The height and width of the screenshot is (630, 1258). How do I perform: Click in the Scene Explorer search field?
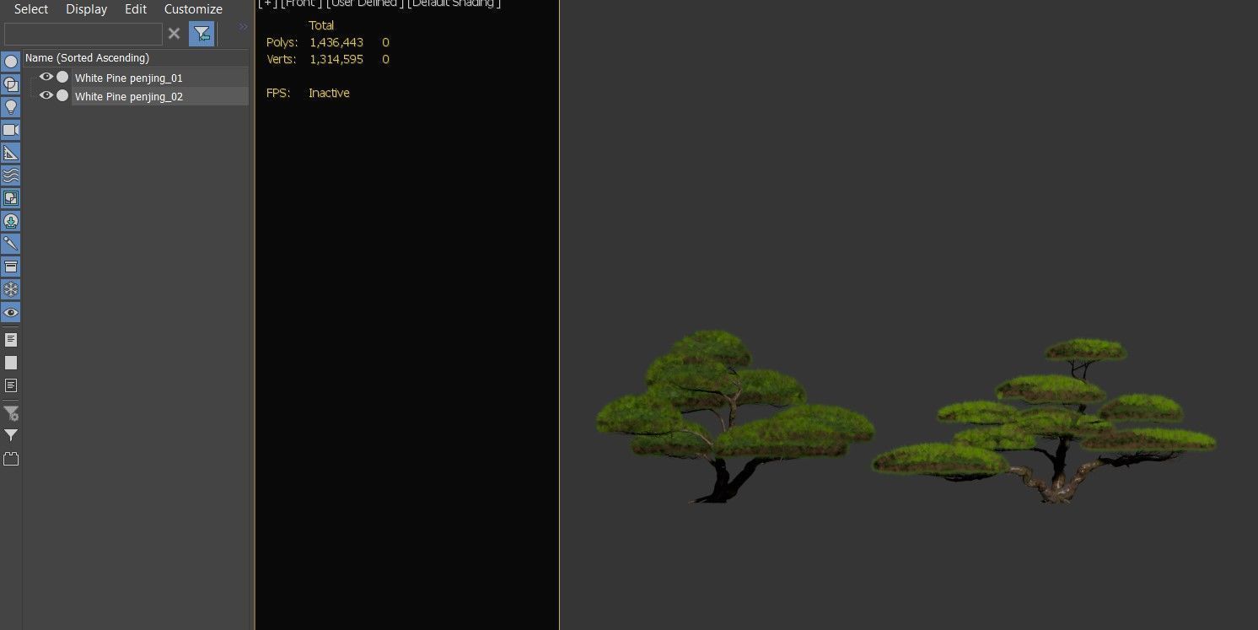pyautogui.click(x=83, y=34)
